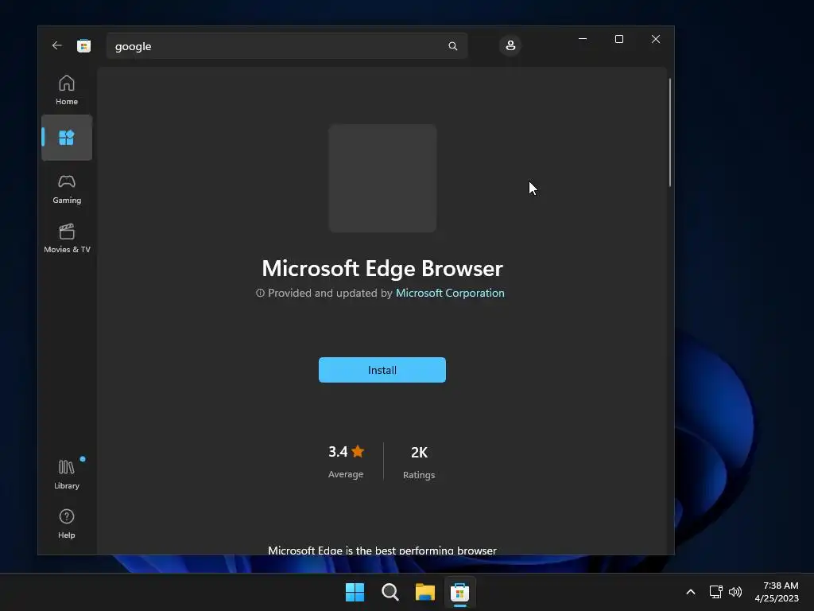Click the volume speaker tray icon

(735, 592)
